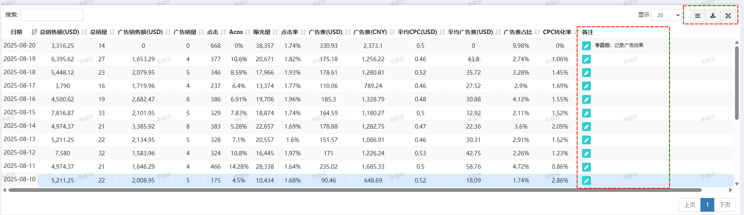
Task: Click edit pencil for 2025-08-10 row
Action: click(586, 181)
